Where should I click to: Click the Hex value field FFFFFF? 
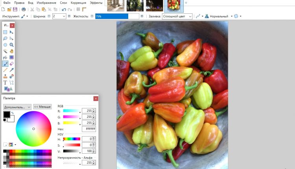pyautogui.click(x=89, y=129)
